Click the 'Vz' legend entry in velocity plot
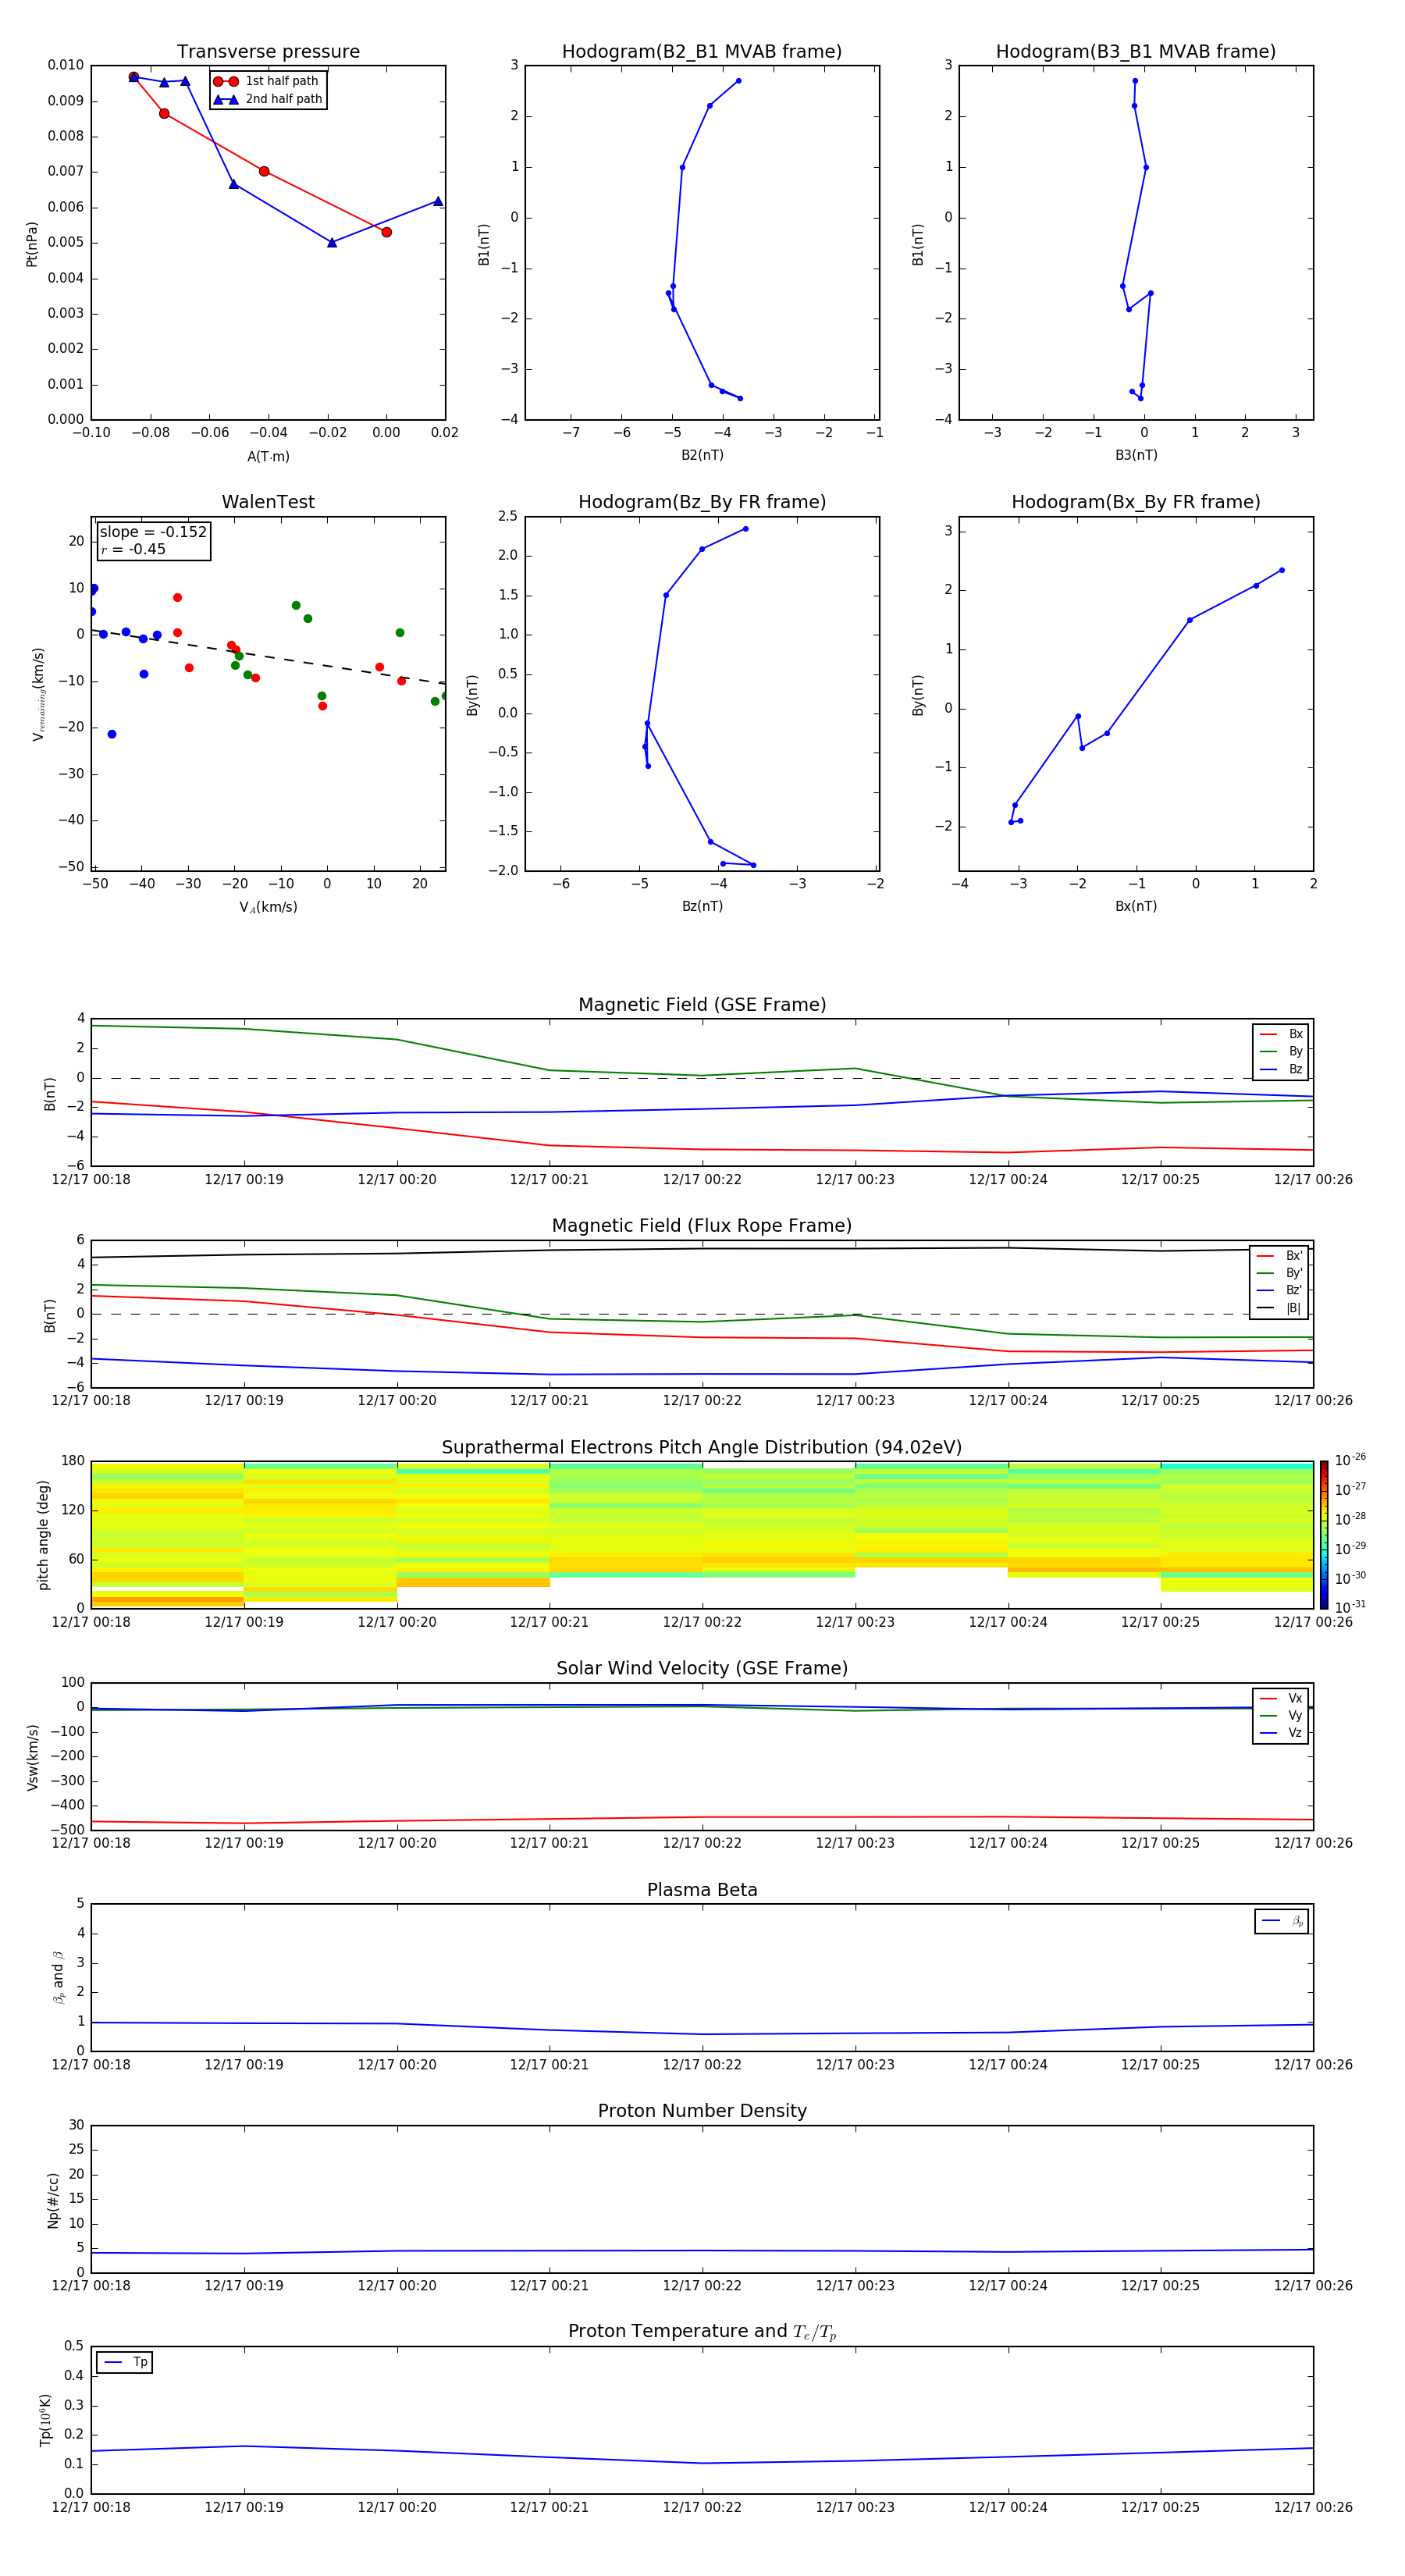 tap(1281, 1733)
